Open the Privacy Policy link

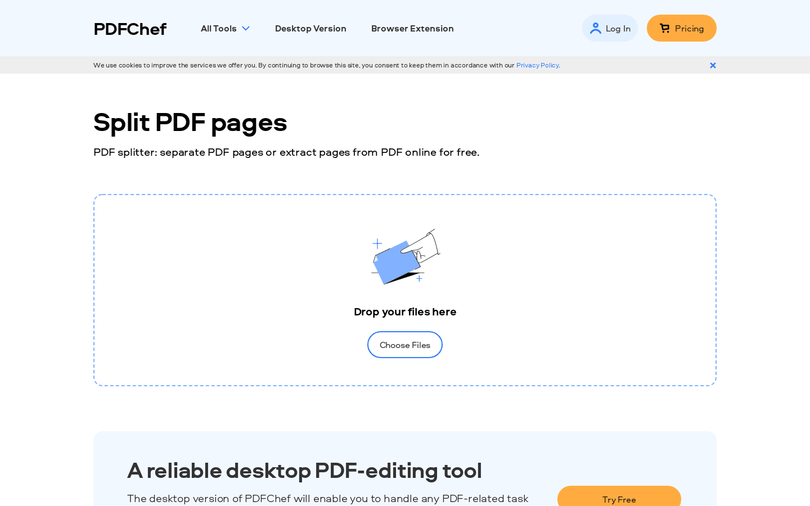[537, 65]
